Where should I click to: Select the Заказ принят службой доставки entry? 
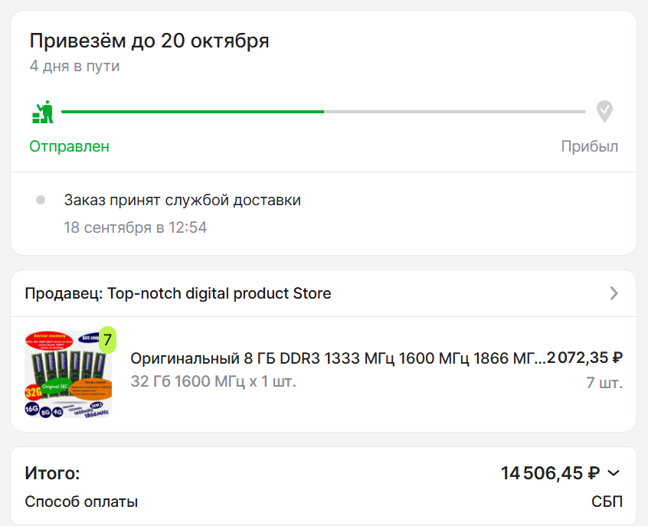click(182, 201)
